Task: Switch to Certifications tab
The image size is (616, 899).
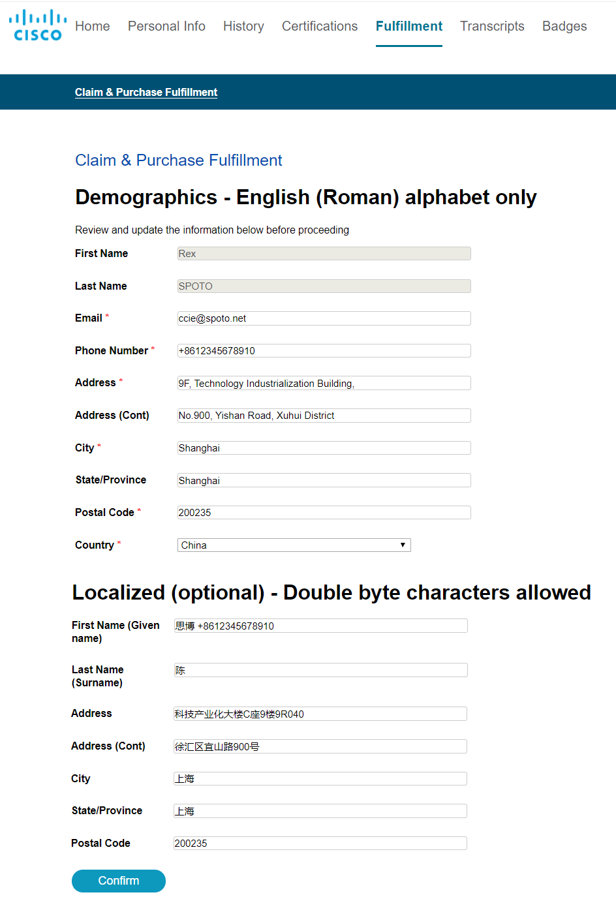Action: point(320,26)
